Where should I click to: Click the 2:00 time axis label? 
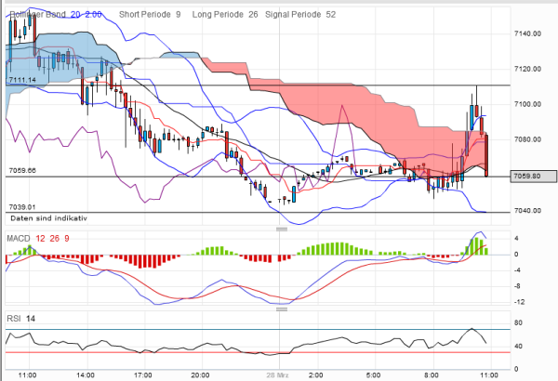pos(315,375)
